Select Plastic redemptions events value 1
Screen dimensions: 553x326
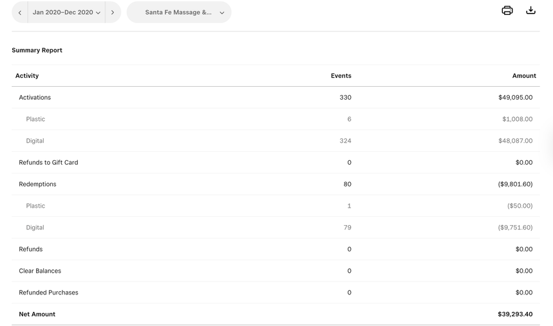point(349,206)
